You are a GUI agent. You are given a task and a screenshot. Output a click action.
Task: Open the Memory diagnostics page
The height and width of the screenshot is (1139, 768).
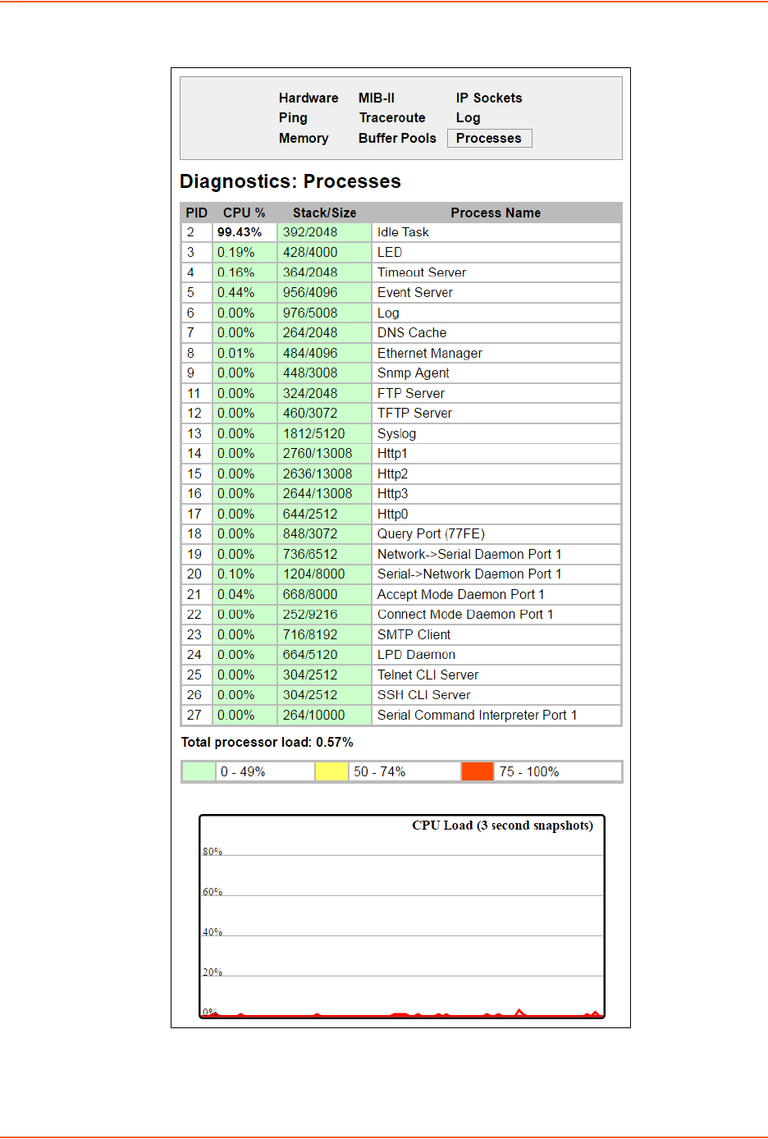(x=303, y=139)
